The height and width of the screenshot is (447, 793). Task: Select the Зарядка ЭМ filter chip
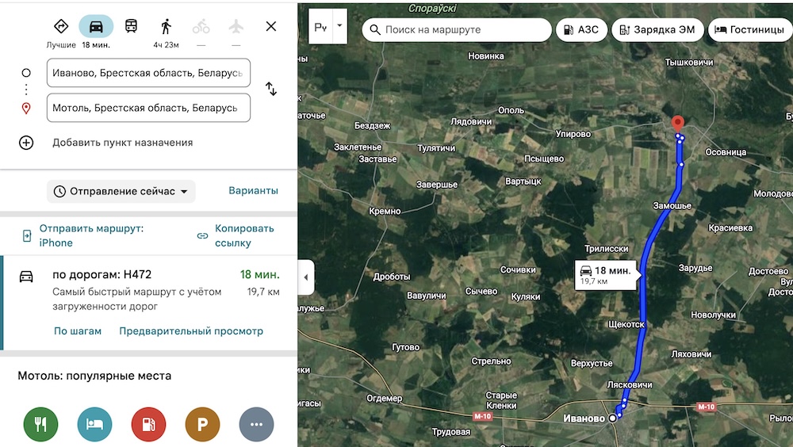point(658,30)
